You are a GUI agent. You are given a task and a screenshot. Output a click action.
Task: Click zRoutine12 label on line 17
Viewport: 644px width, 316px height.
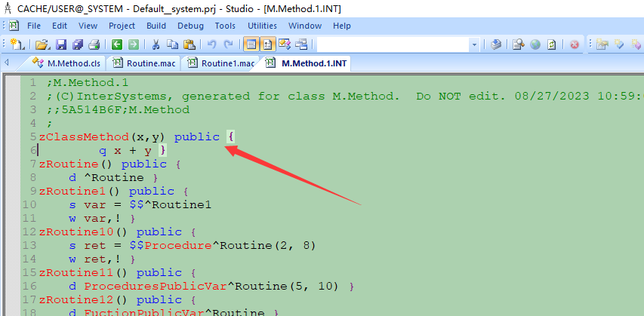(76, 299)
